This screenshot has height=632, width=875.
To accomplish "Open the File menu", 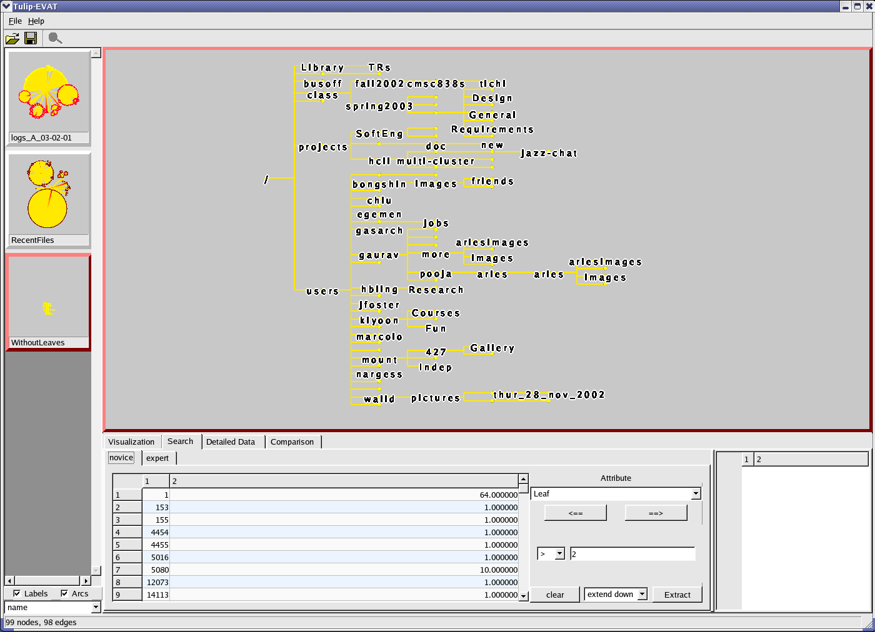I will click(x=15, y=21).
